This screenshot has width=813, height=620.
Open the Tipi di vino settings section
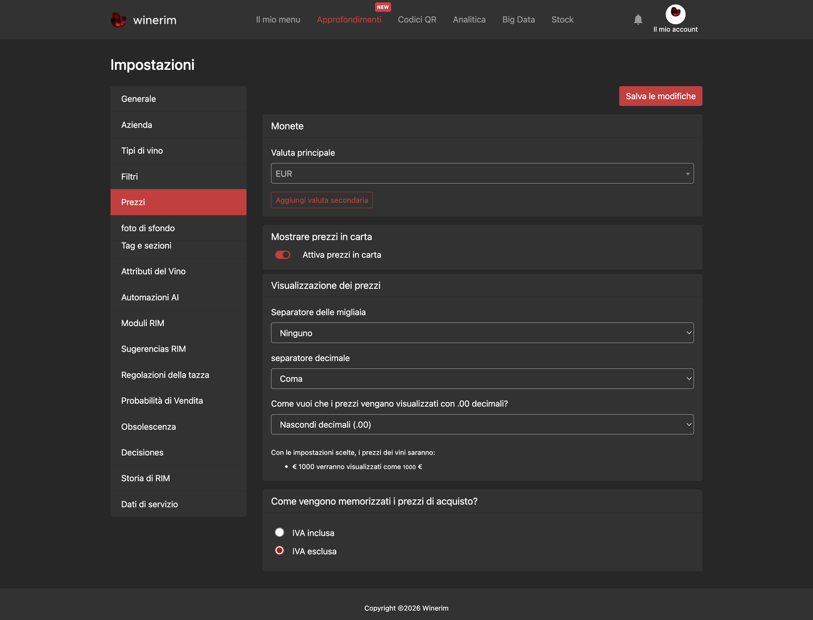tap(178, 151)
